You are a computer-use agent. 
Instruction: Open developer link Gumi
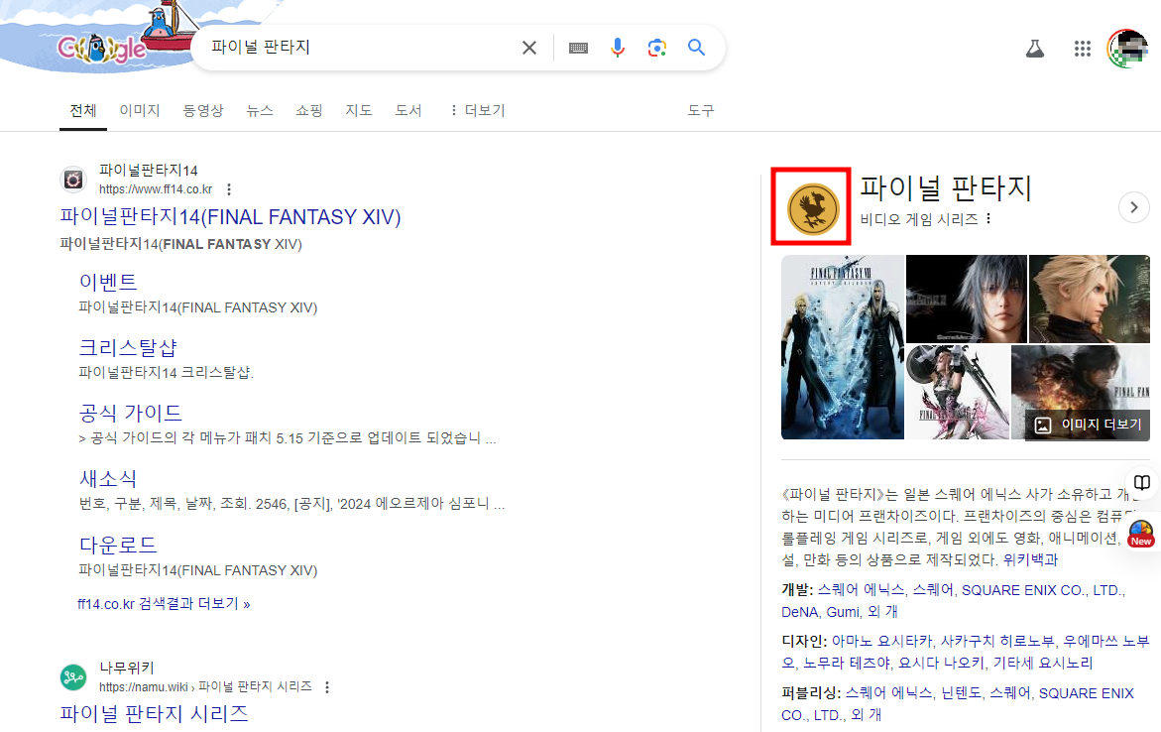[843, 612]
